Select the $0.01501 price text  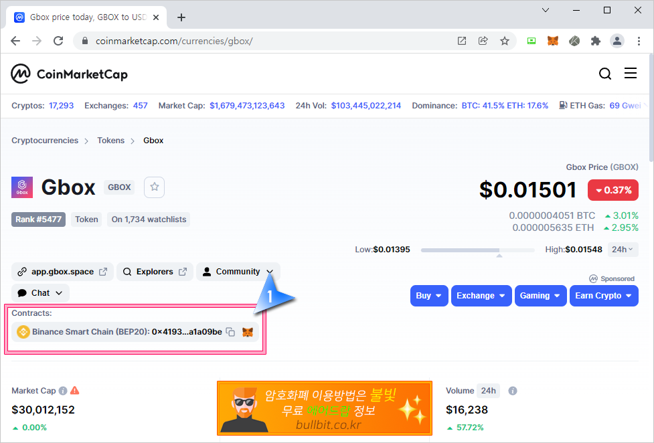pos(527,190)
